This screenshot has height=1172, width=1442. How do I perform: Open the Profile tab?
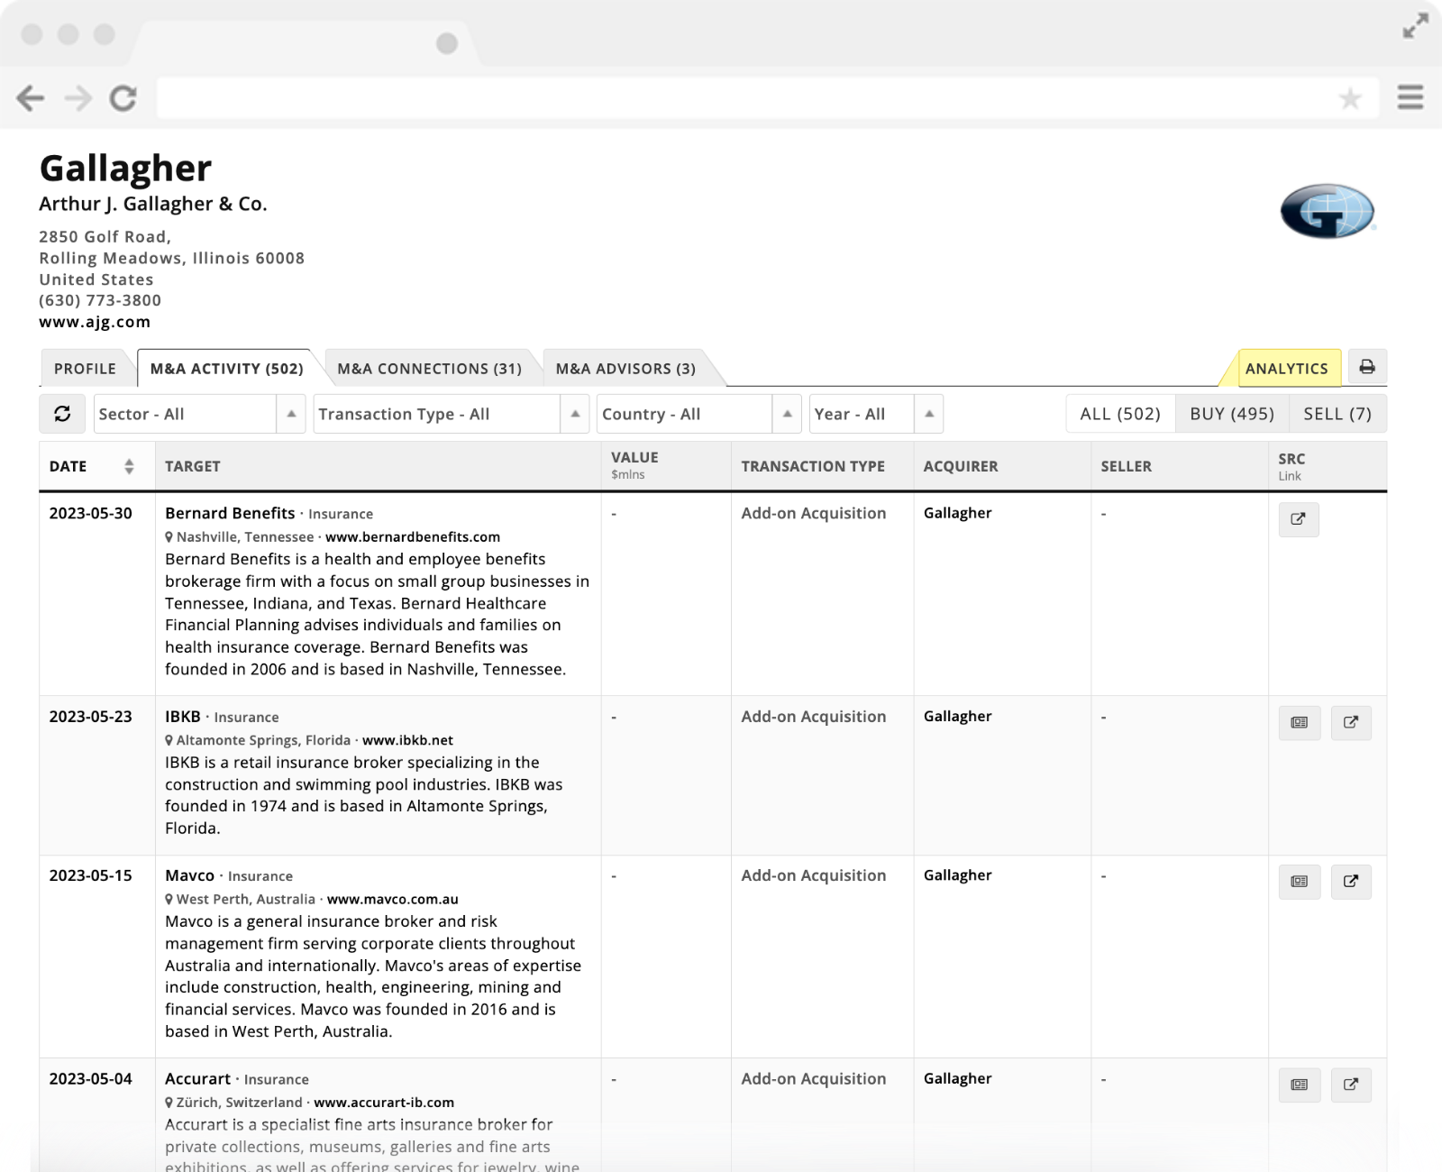click(x=85, y=369)
